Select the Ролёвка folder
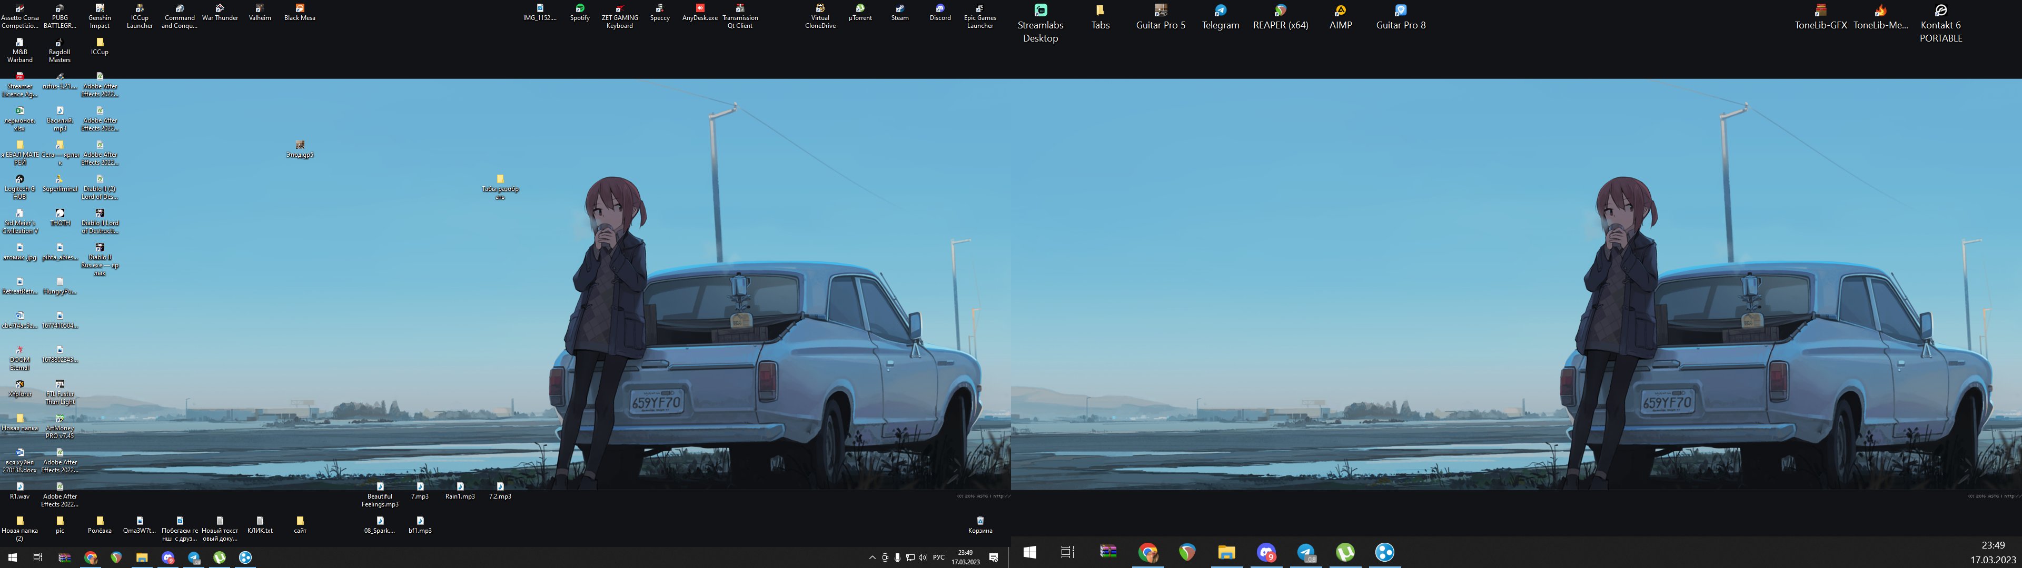Image resolution: width=2022 pixels, height=568 pixels. pyautogui.click(x=100, y=525)
